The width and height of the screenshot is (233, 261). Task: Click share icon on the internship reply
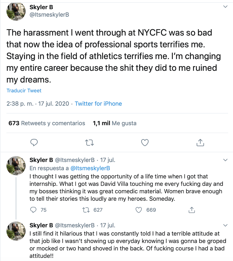pyautogui.click(x=192, y=210)
